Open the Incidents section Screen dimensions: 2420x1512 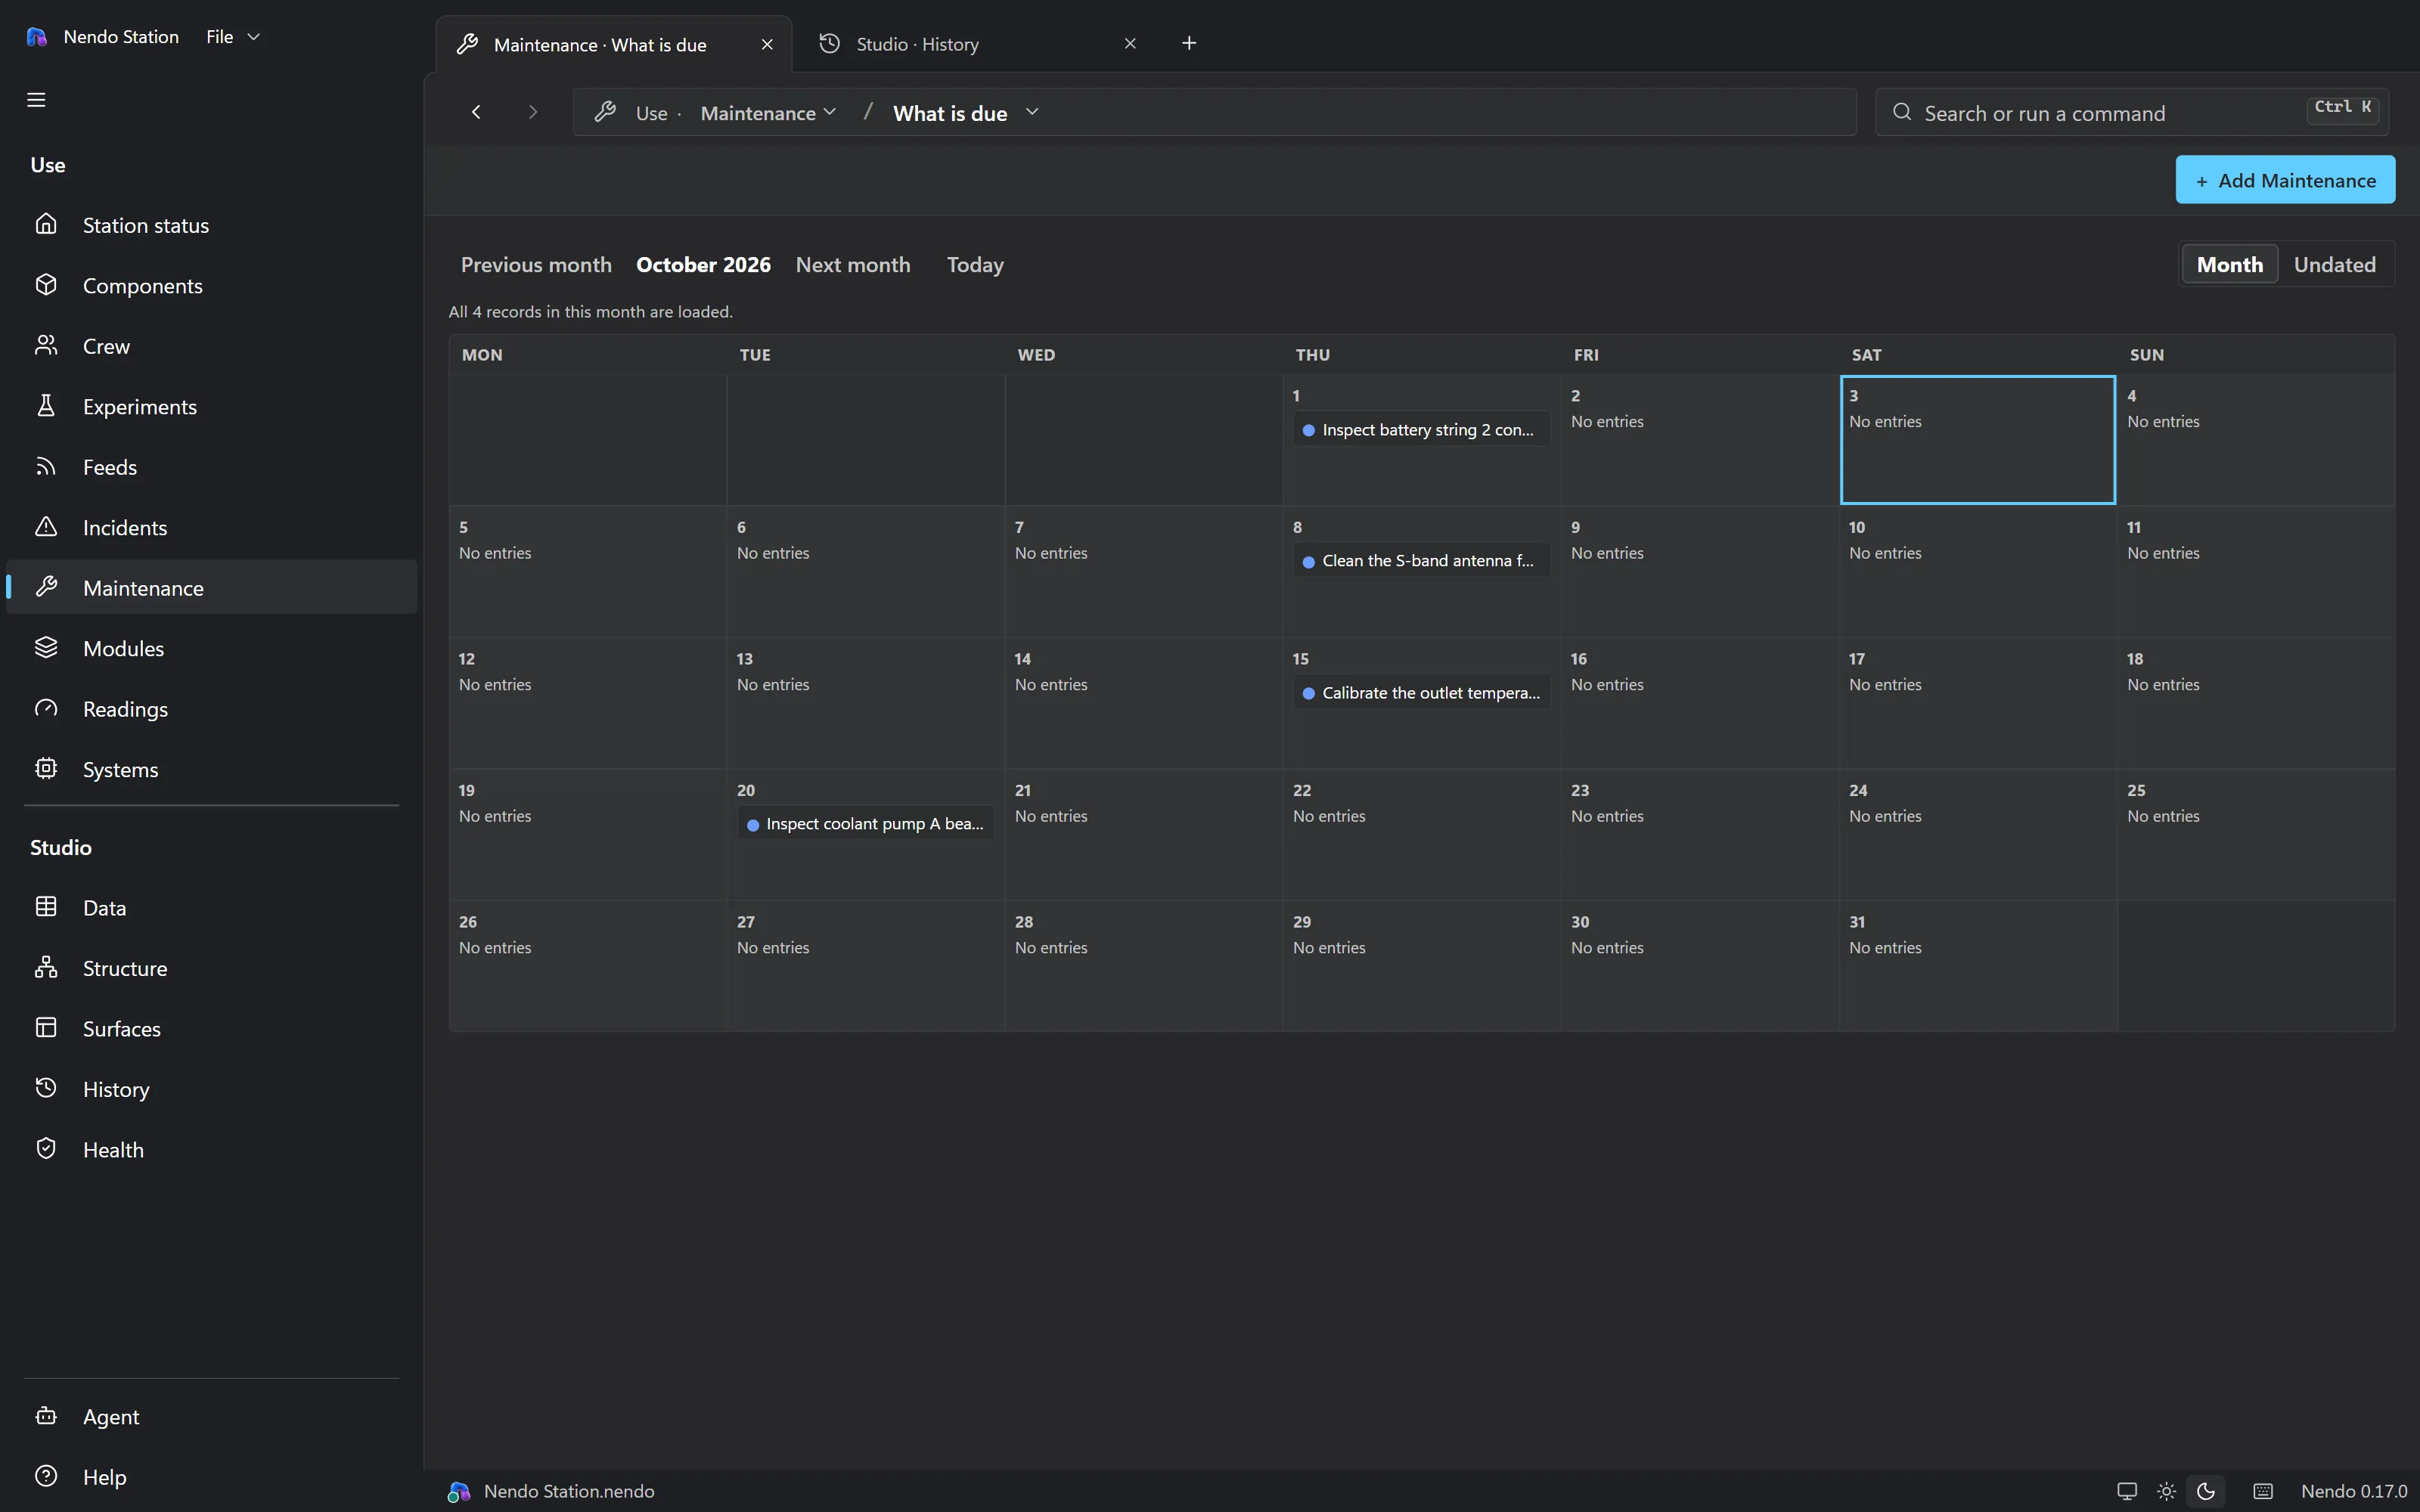[211, 528]
